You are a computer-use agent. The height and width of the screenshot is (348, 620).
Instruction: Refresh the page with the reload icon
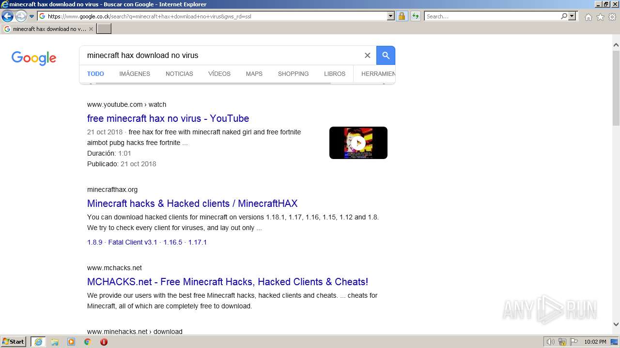[x=416, y=16]
